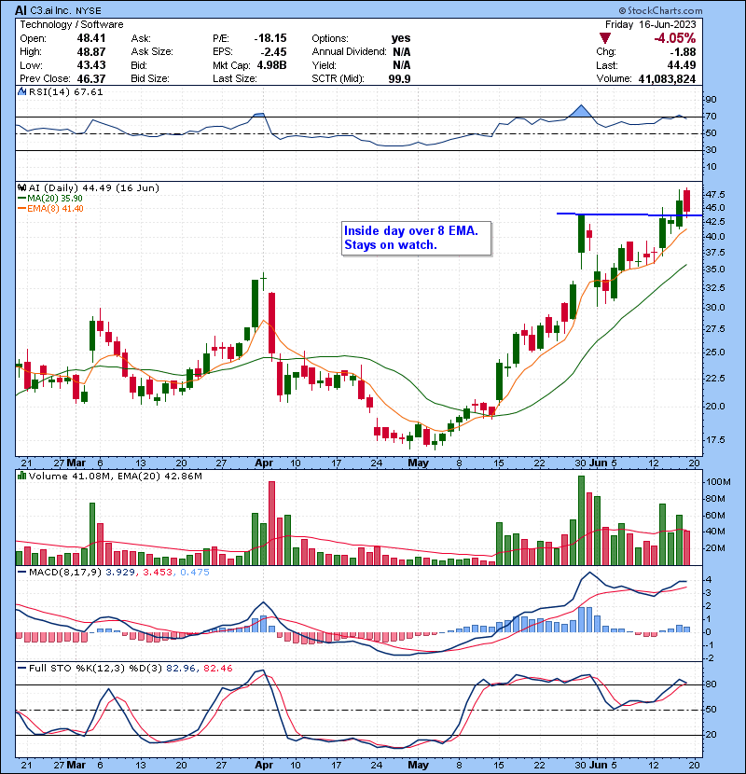Click the 'Technology / Software' sector label
This screenshot has height=774, width=746.
pos(72,24)
